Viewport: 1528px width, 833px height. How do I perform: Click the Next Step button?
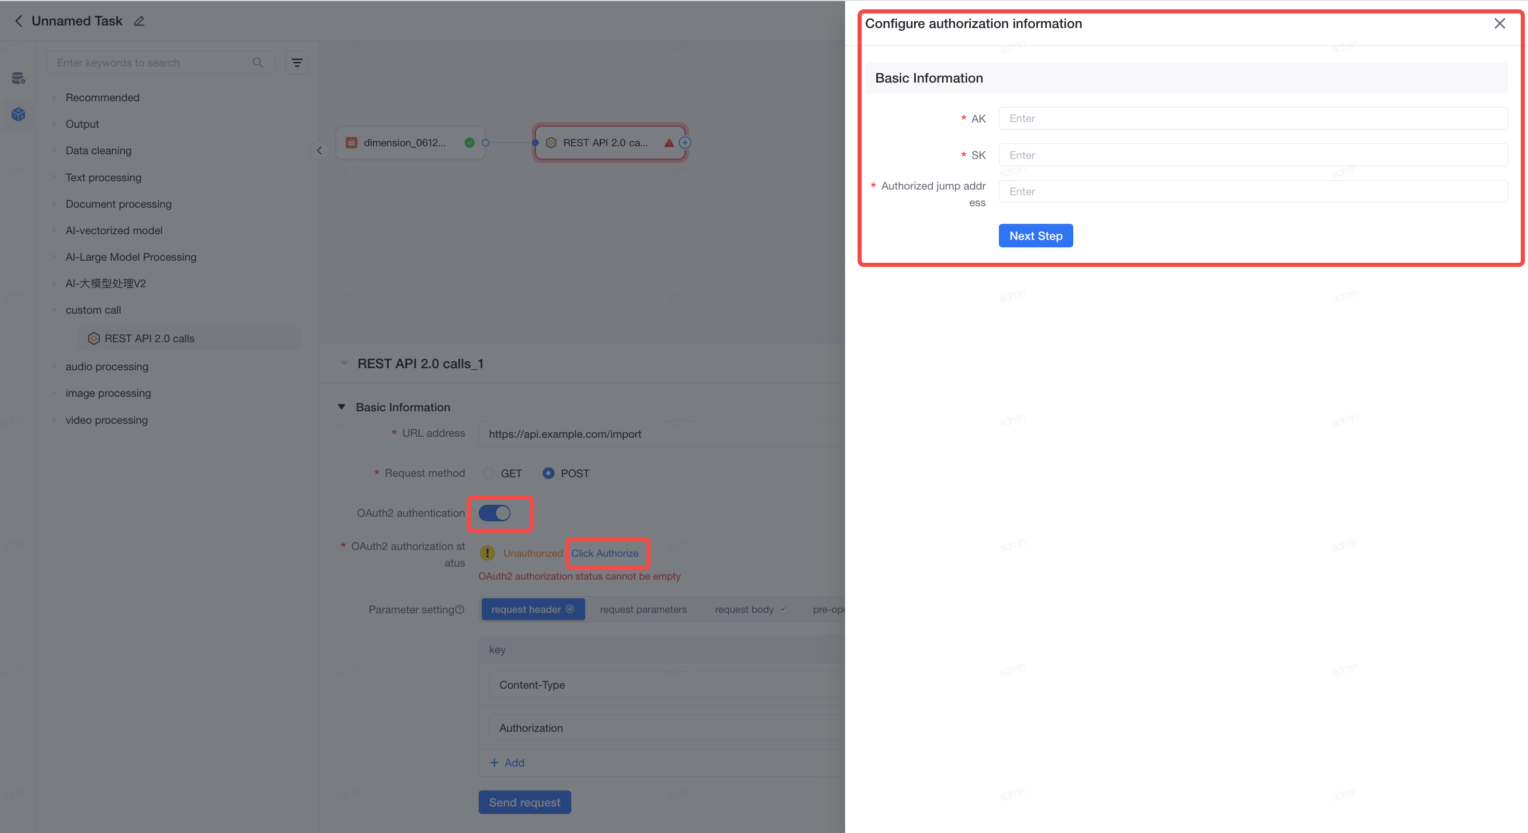tap(1035, 236)
